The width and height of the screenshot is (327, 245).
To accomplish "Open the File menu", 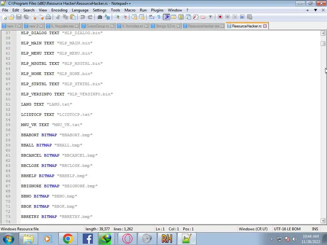I will click(x=5, y=10).
